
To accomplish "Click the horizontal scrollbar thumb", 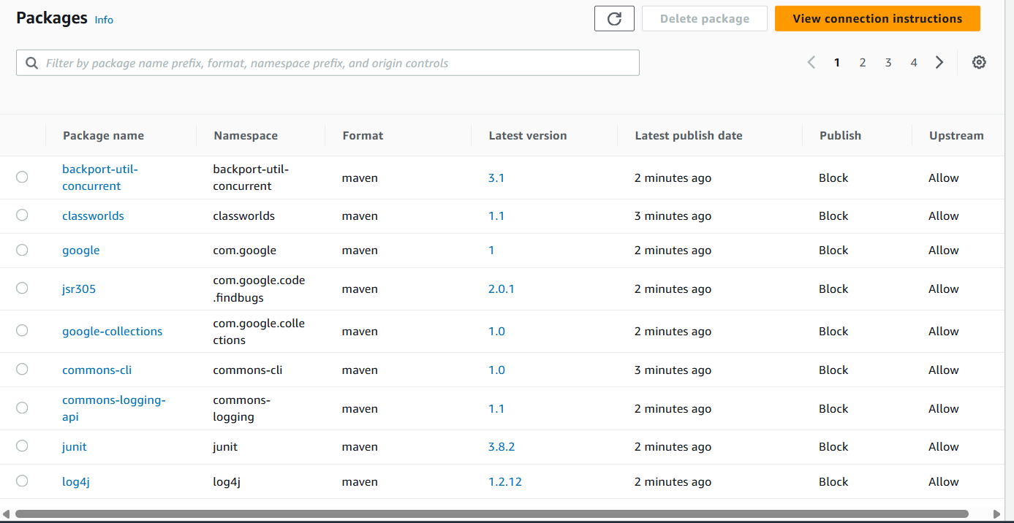I will pyautogui.click(x=491, y=514).
